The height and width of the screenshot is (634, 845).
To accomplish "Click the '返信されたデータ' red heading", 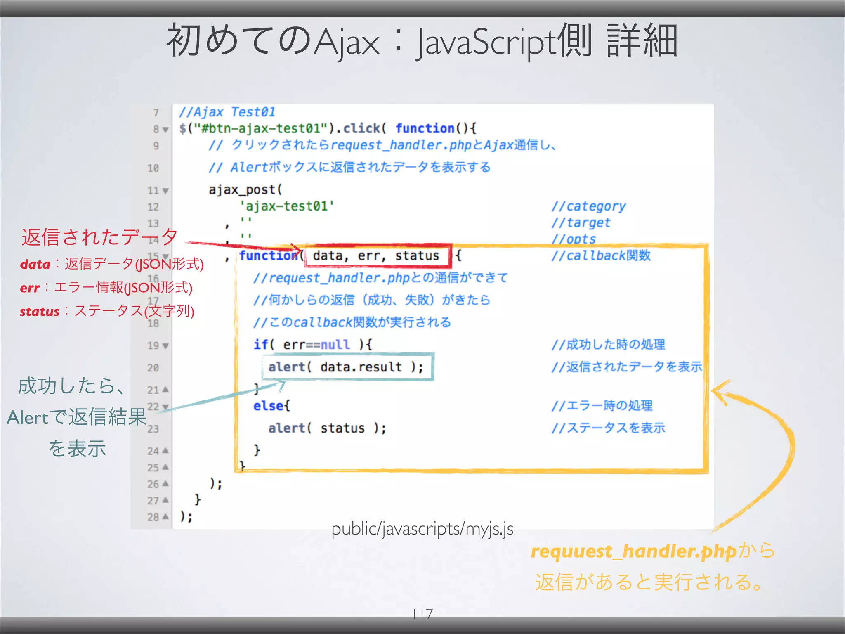I will coord(99,237).
